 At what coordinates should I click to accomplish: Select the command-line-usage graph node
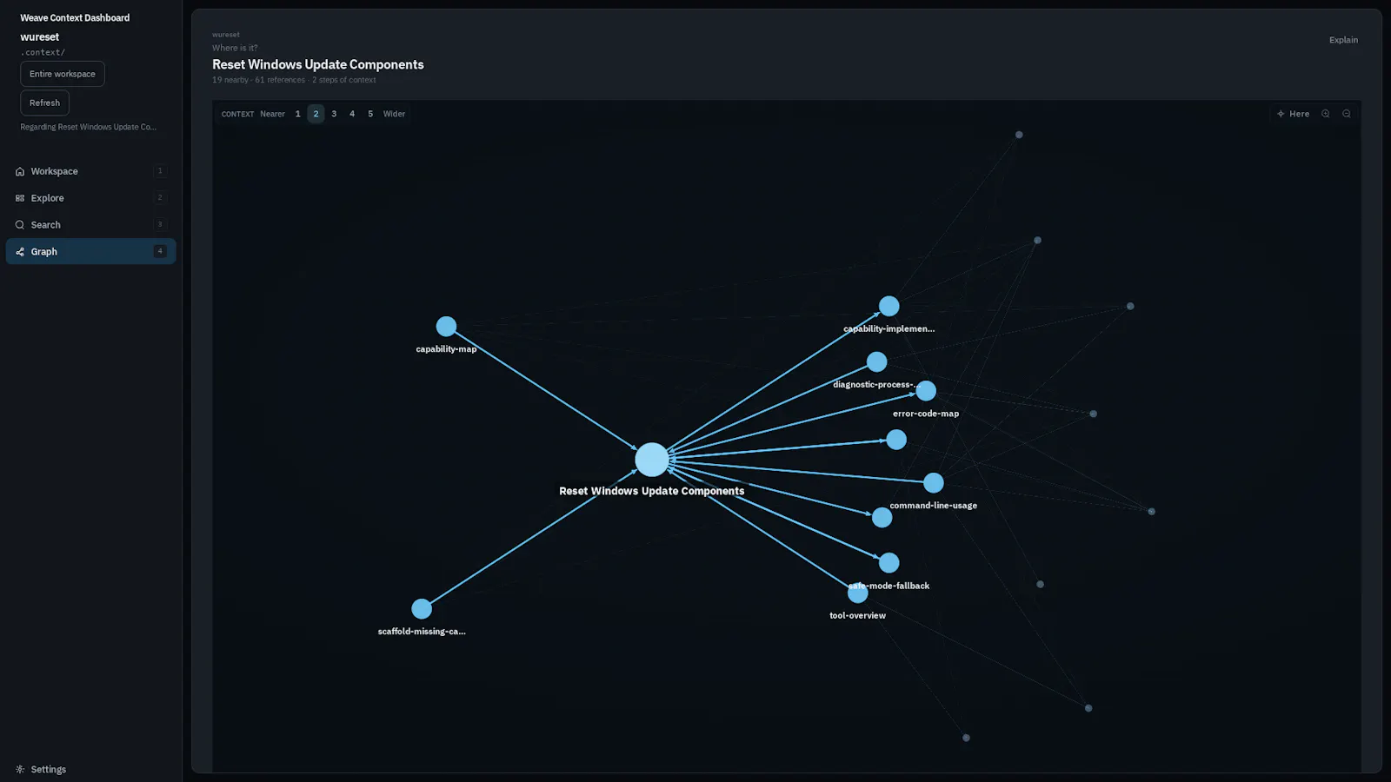933,483
